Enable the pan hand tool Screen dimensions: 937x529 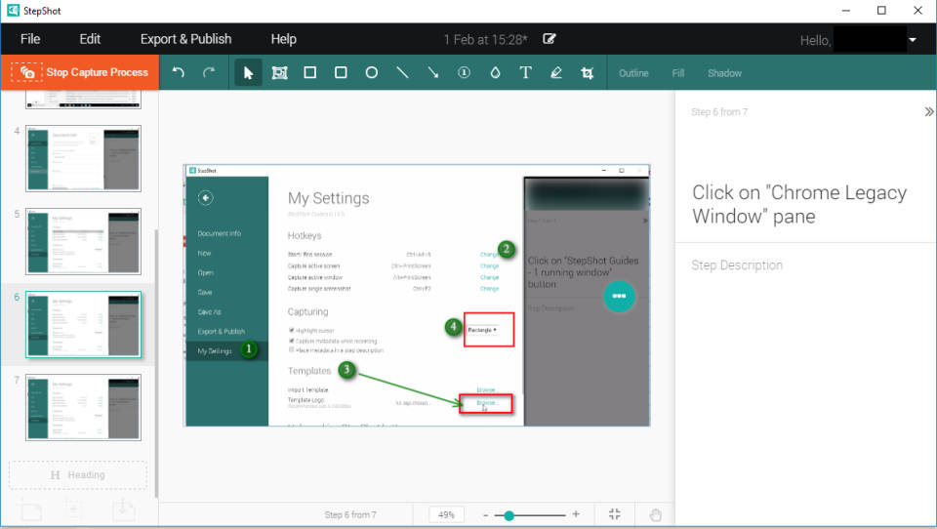pyautogui.click(x=656, y=514)
